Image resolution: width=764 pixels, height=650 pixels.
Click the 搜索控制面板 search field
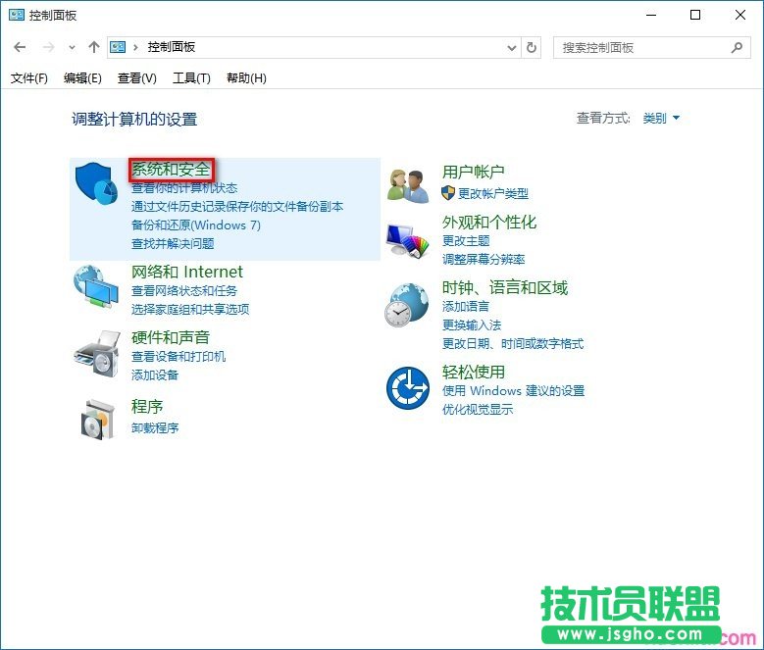pyautogui.click(x=642, y=47)
